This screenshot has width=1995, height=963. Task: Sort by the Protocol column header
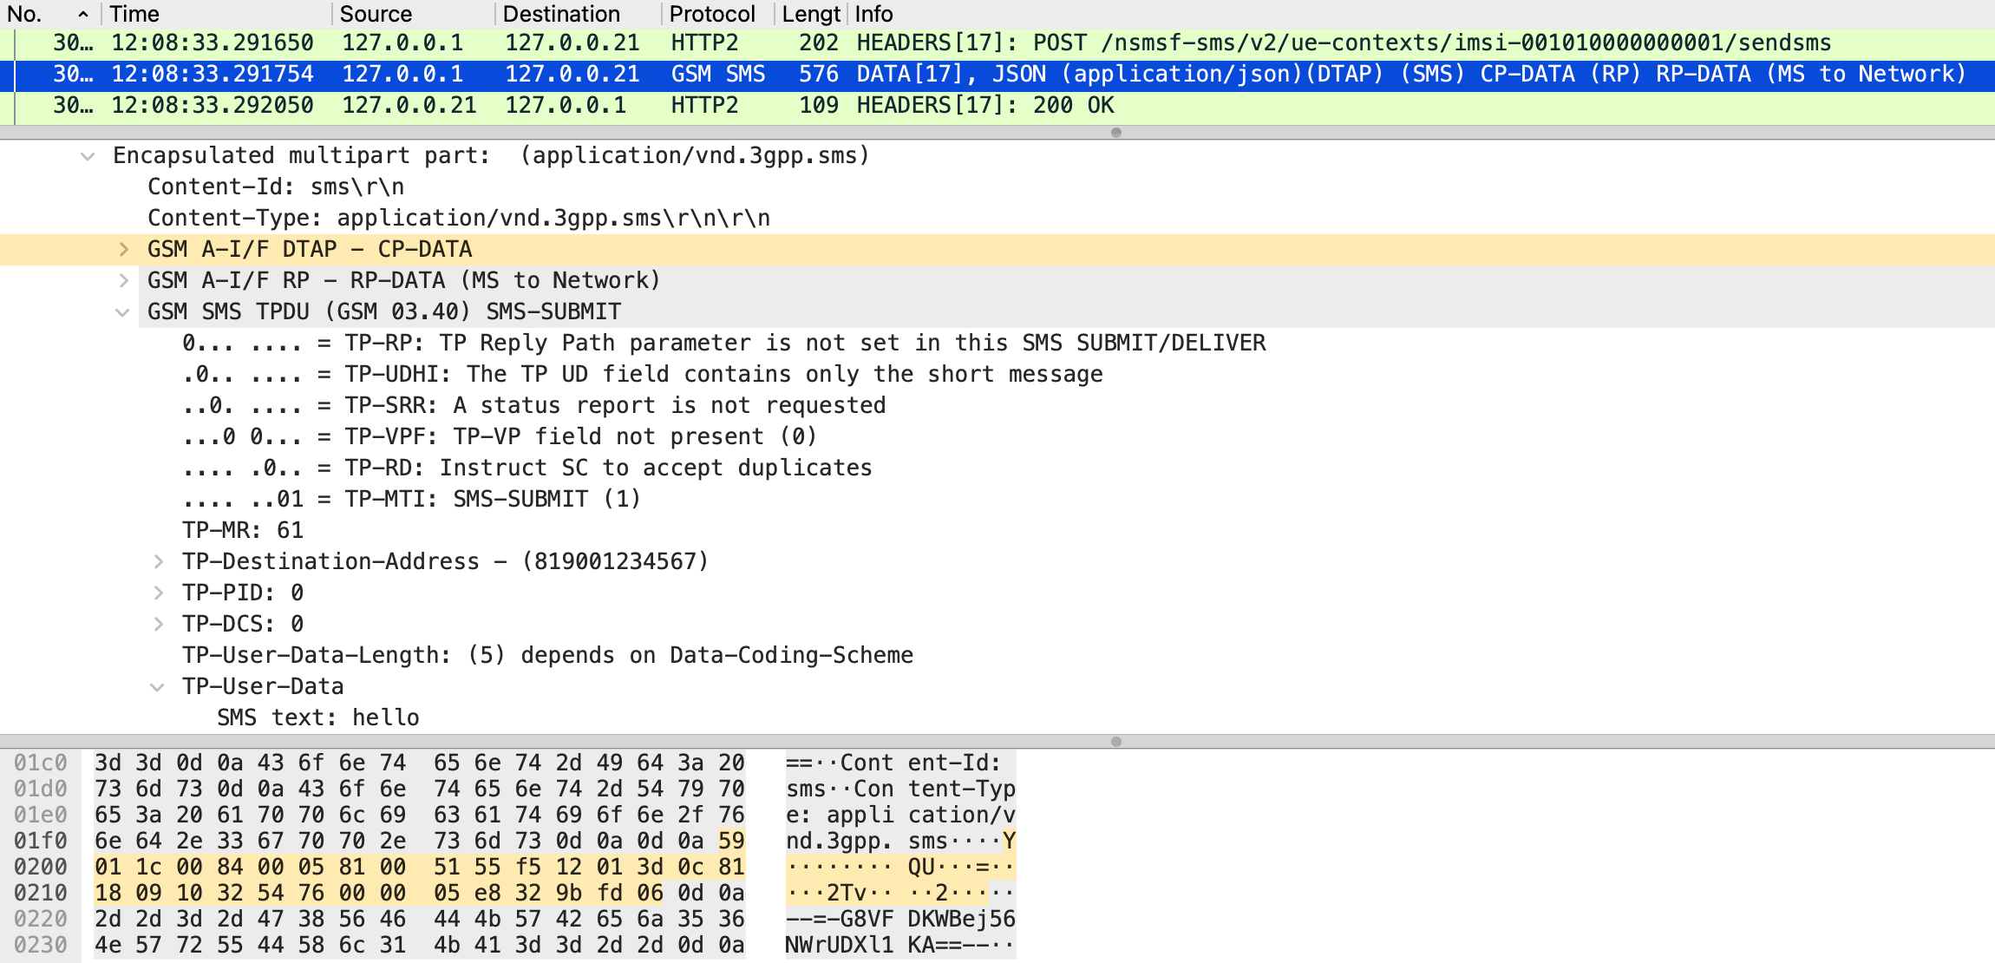711,14
